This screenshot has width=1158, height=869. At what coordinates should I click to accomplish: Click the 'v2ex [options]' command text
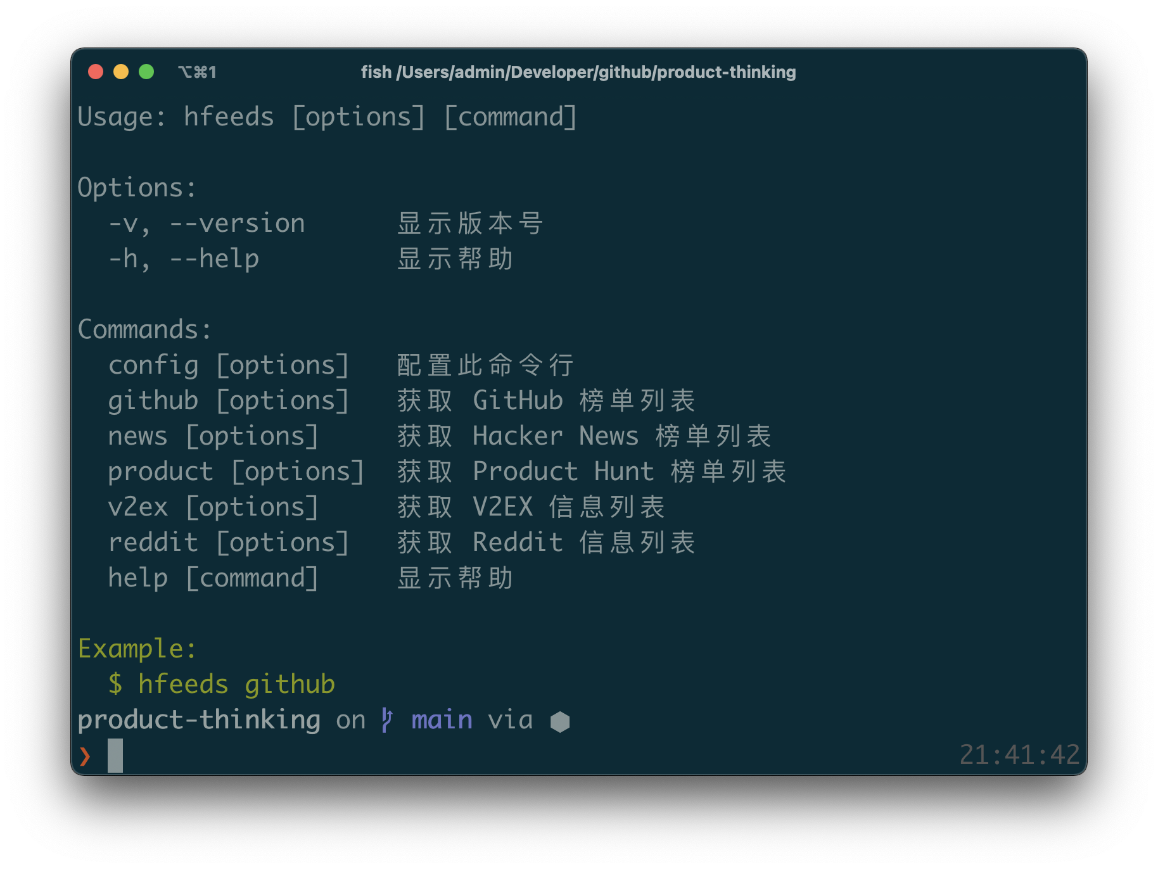(x=213, y=508)
